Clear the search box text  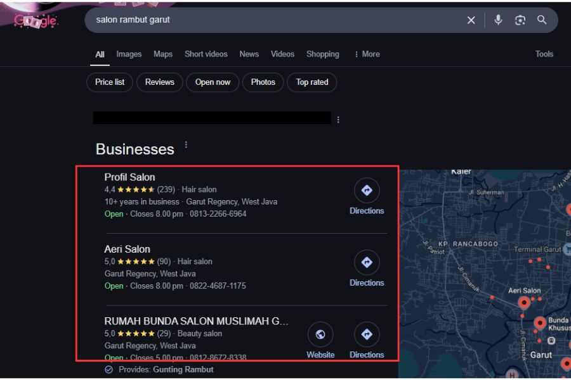pyautogui.click(x=471, y=20)
